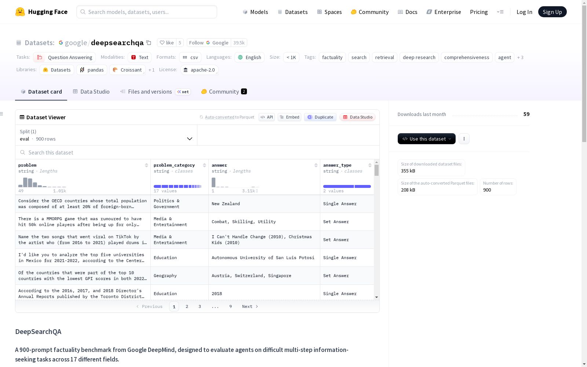Screen dimensions: 587x367
Task: Open the pink Data Studio button in viewer
Action: click(x=358, y=117)
